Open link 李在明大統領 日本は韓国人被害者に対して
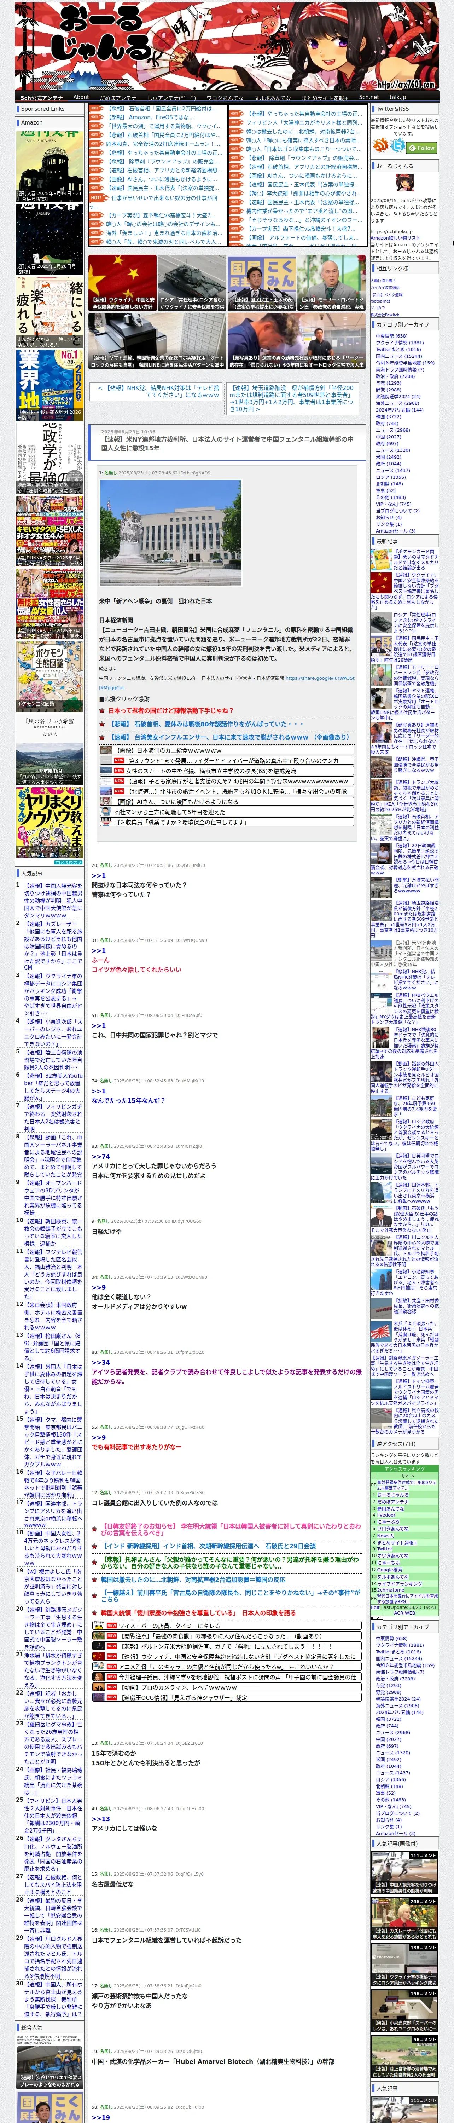The width and height of the screenshot is (454, 2123). [x=230, y=1529]
